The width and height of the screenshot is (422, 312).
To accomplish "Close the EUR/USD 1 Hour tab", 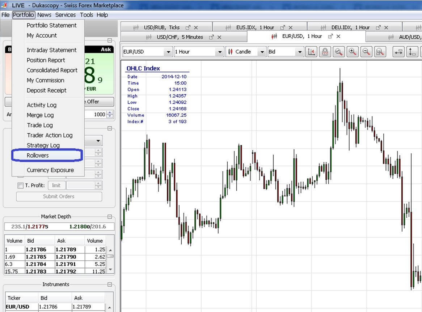I will point(338,36).
